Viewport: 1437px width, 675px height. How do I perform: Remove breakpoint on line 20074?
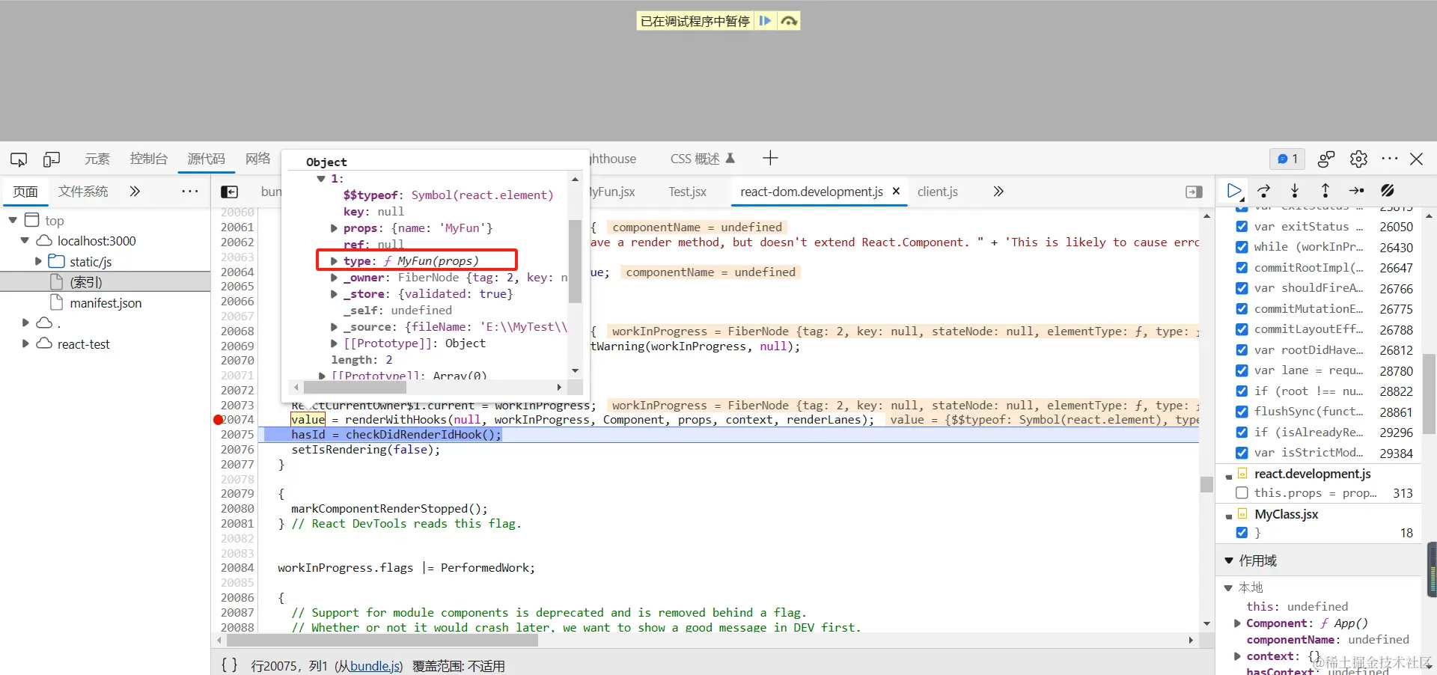(x=219, y=420)
